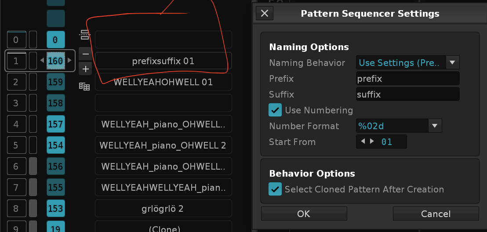Click the Cancel button
This screenshot has height=232, width=487.
tap(436, 214)
